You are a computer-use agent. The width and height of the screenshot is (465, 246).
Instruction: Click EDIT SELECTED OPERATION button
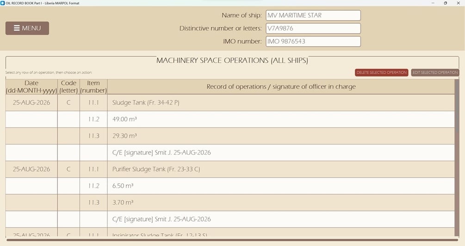coord(435,72)
